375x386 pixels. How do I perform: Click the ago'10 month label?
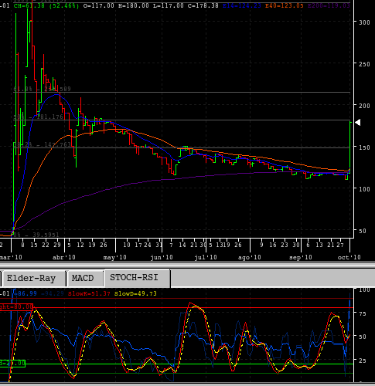[250, 257]
